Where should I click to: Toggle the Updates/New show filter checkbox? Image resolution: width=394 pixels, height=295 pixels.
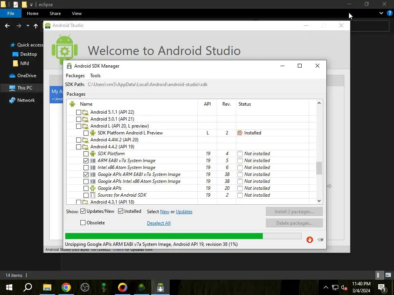(x=83, y=211)
